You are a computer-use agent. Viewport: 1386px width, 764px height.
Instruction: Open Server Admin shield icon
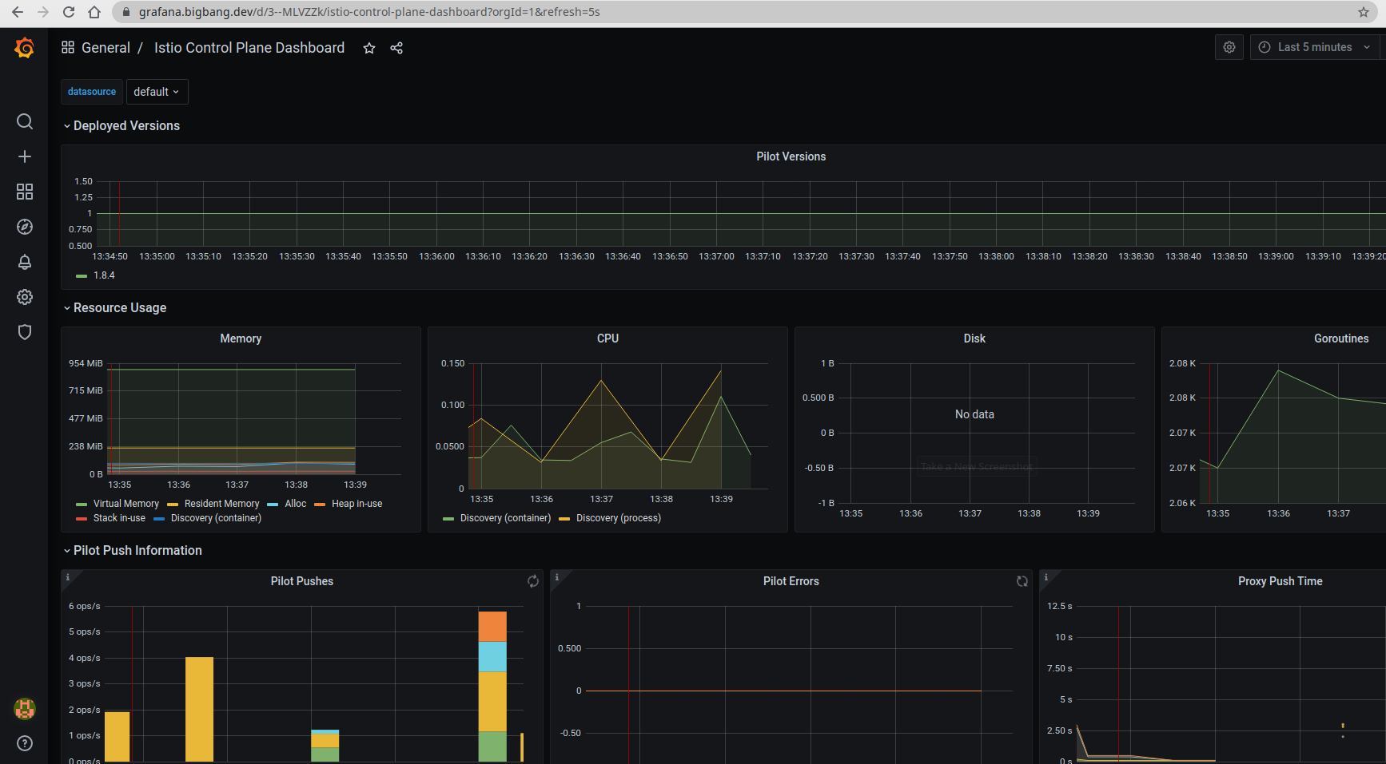pos(25,332)
